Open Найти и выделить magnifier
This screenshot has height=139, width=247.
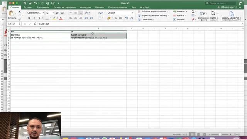point(214,16)
